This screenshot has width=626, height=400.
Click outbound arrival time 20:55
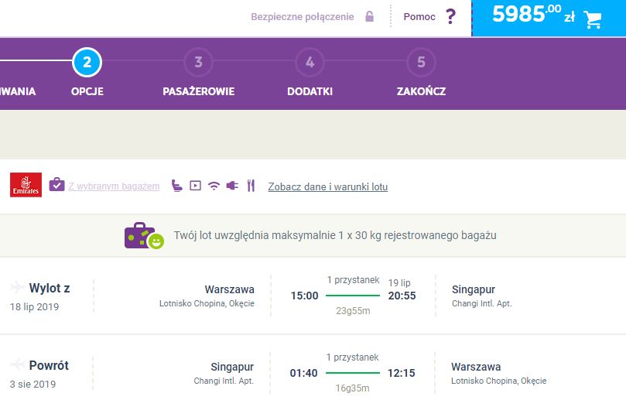pyautogui.click(x=402, y=296)
